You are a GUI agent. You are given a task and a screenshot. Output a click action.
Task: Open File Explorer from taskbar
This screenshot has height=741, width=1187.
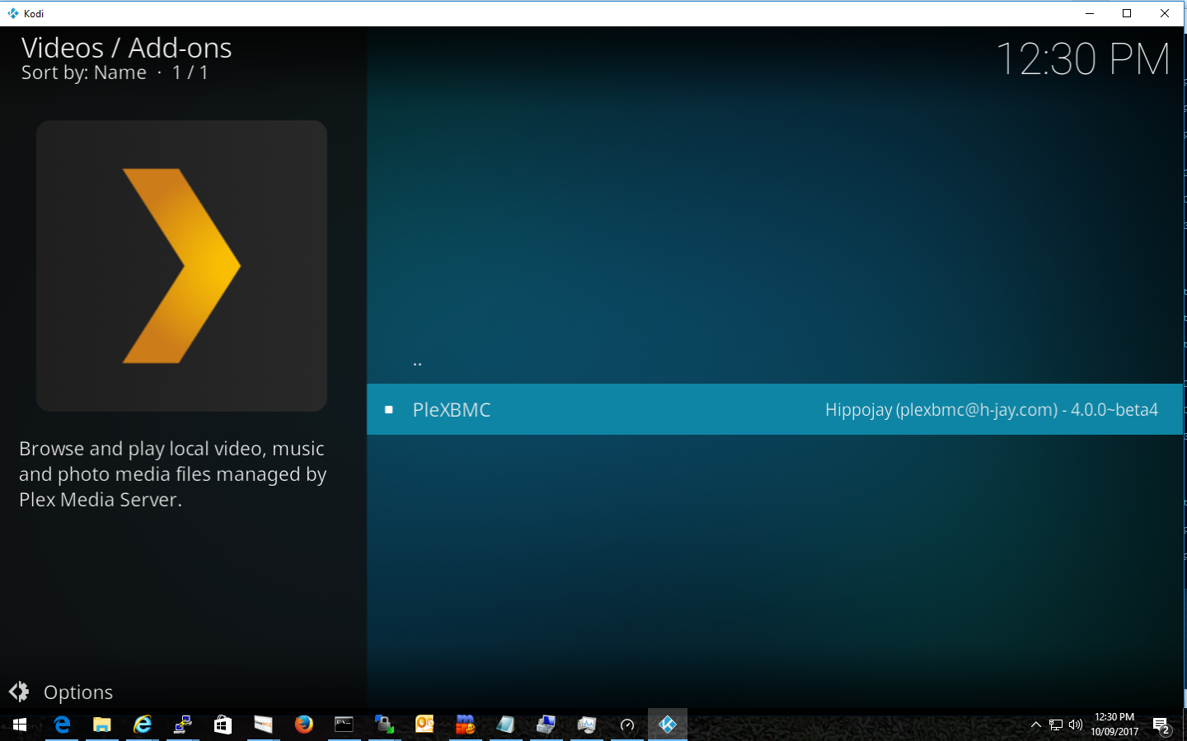[x=102, y=725]
